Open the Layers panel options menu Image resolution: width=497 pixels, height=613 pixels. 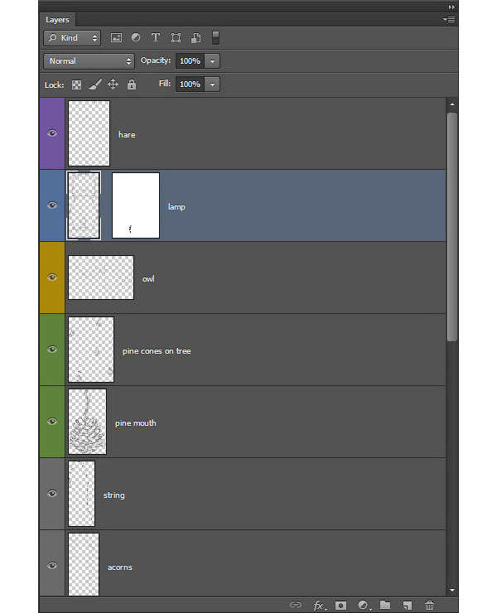point(449,20)
